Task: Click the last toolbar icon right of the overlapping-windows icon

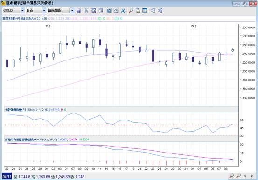Action: click(x=160, y=11)
